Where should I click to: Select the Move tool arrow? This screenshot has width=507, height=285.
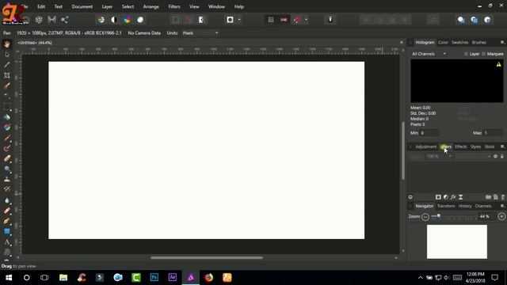(x=7, y=55)
